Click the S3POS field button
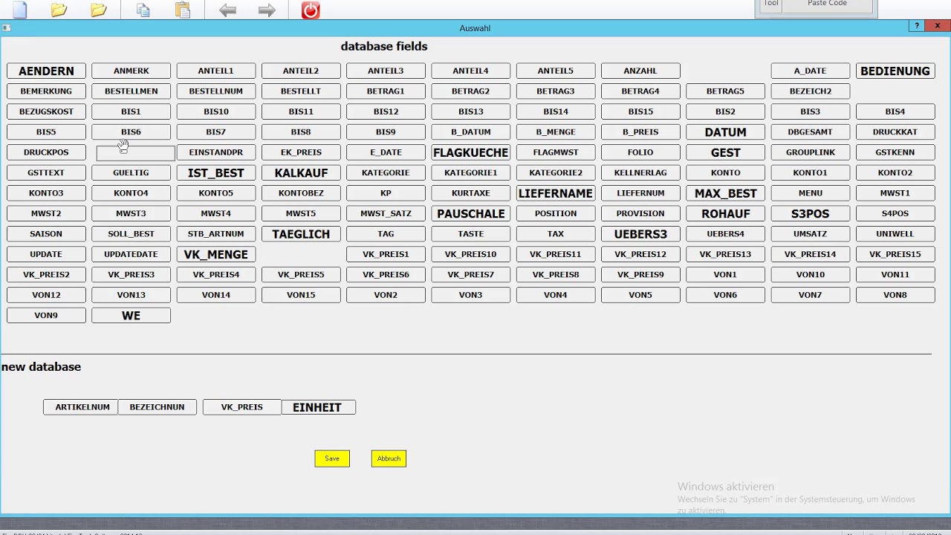 [810, 214]
